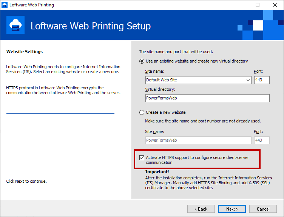Screen dimensions: 284x217
Task: Continue with the Next button
Action: (232, 209)
